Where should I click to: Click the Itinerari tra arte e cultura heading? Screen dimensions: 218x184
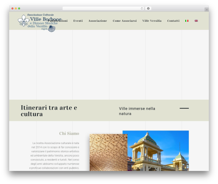(x=49, y=111)
